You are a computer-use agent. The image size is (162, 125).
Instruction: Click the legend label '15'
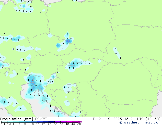[x=38, y=124]
